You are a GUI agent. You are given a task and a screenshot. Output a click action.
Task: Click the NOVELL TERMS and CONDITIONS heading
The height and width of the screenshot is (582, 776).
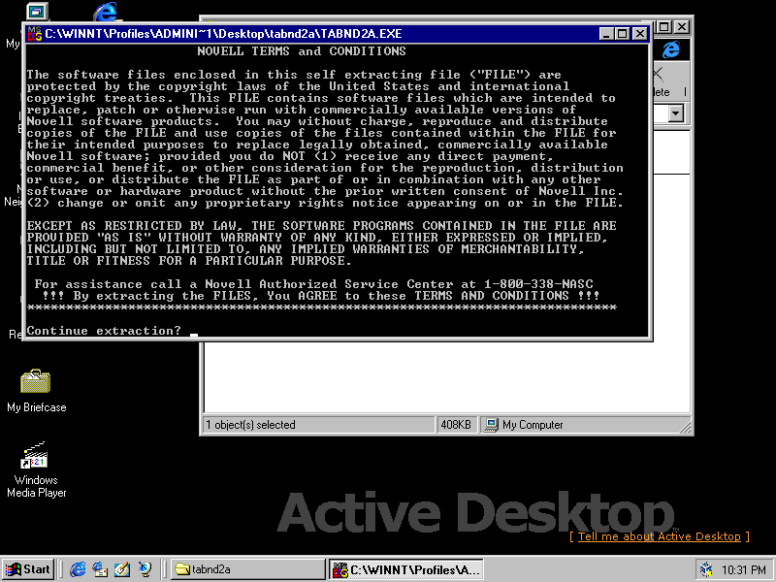pyautogui.click(x=302, y=51)
